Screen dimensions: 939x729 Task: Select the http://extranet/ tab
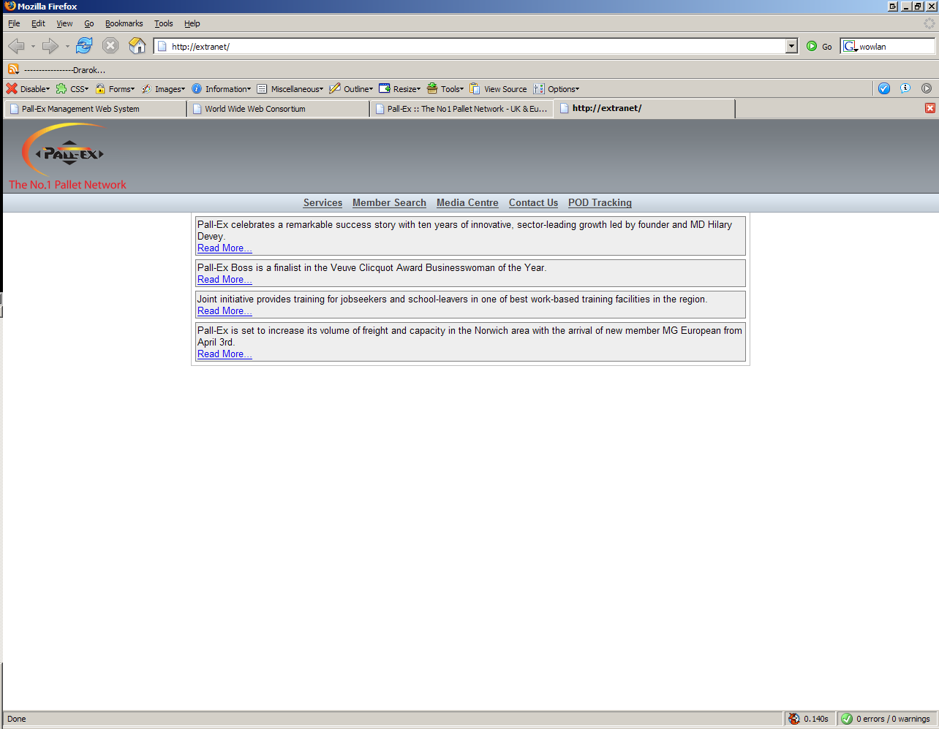coord(644,108)
